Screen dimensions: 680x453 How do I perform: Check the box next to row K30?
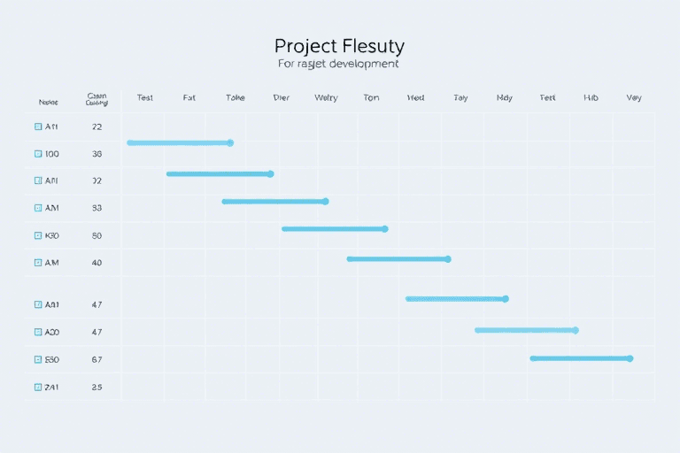click(37, 236)
